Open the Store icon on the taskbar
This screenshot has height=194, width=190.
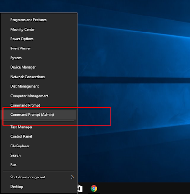click(80, 188)
